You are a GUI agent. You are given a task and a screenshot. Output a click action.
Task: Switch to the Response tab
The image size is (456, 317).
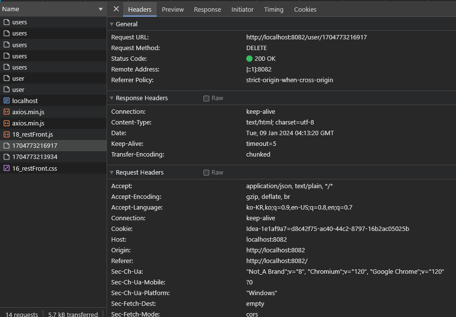coord(207,9)
